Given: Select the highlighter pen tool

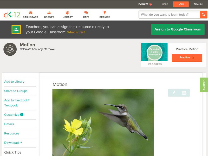Looking at the screenshot, I should (x=174, y=93).
